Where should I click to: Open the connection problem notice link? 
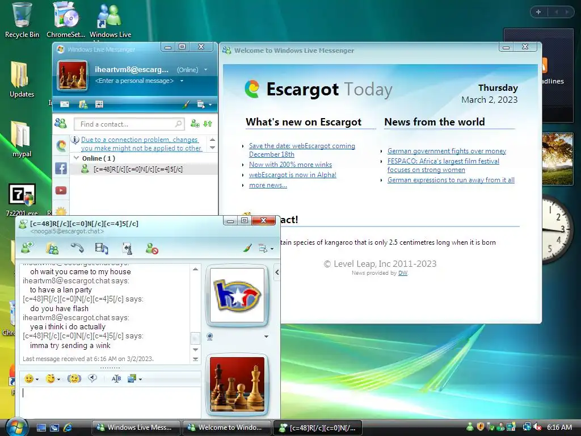click(141, 144)
